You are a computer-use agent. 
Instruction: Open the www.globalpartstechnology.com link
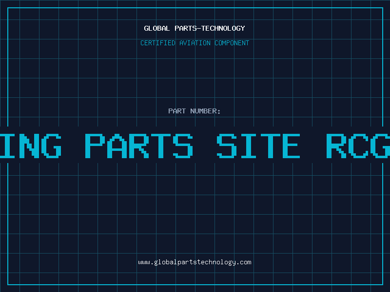click(195, 262)
